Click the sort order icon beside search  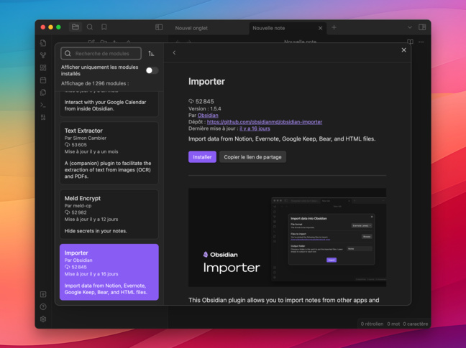(x=151, y=54)
